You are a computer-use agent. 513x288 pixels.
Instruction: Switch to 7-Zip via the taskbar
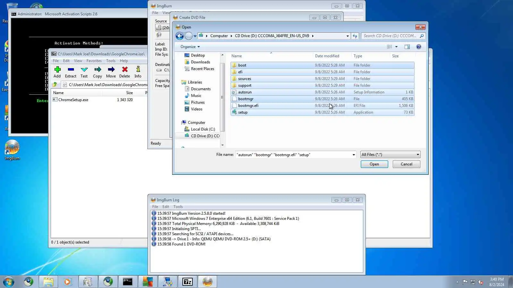(x=188, y=282)
